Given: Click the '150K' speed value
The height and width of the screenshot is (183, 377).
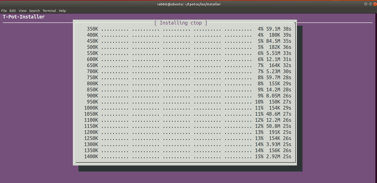Looking at the screenshot, I should point(274,102).
